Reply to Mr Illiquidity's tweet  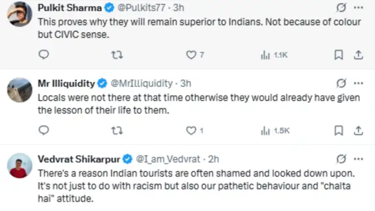[44, 131]
